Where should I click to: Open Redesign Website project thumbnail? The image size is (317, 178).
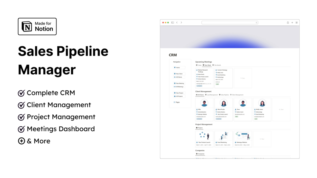(x=243, y=136)
